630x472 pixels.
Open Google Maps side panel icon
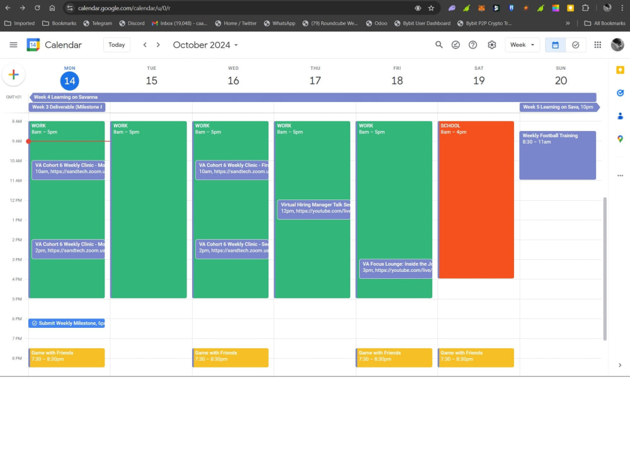click(620, 139)
